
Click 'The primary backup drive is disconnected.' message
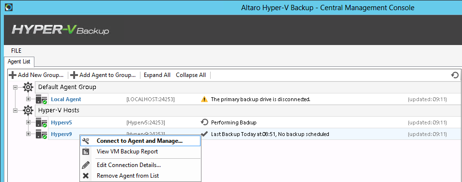[x=261, y=99]
